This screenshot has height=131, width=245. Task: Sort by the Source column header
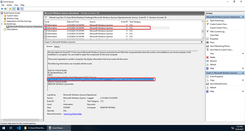point(104,22)
